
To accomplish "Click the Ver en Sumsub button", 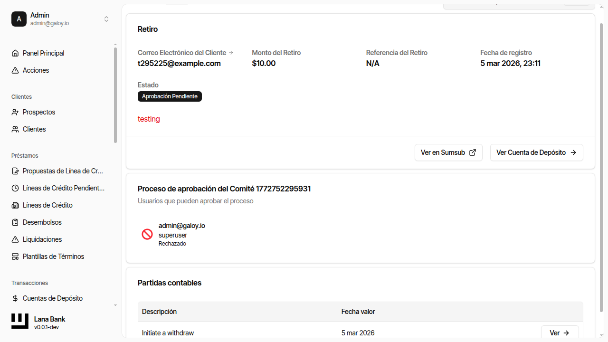I will (448, 152).
